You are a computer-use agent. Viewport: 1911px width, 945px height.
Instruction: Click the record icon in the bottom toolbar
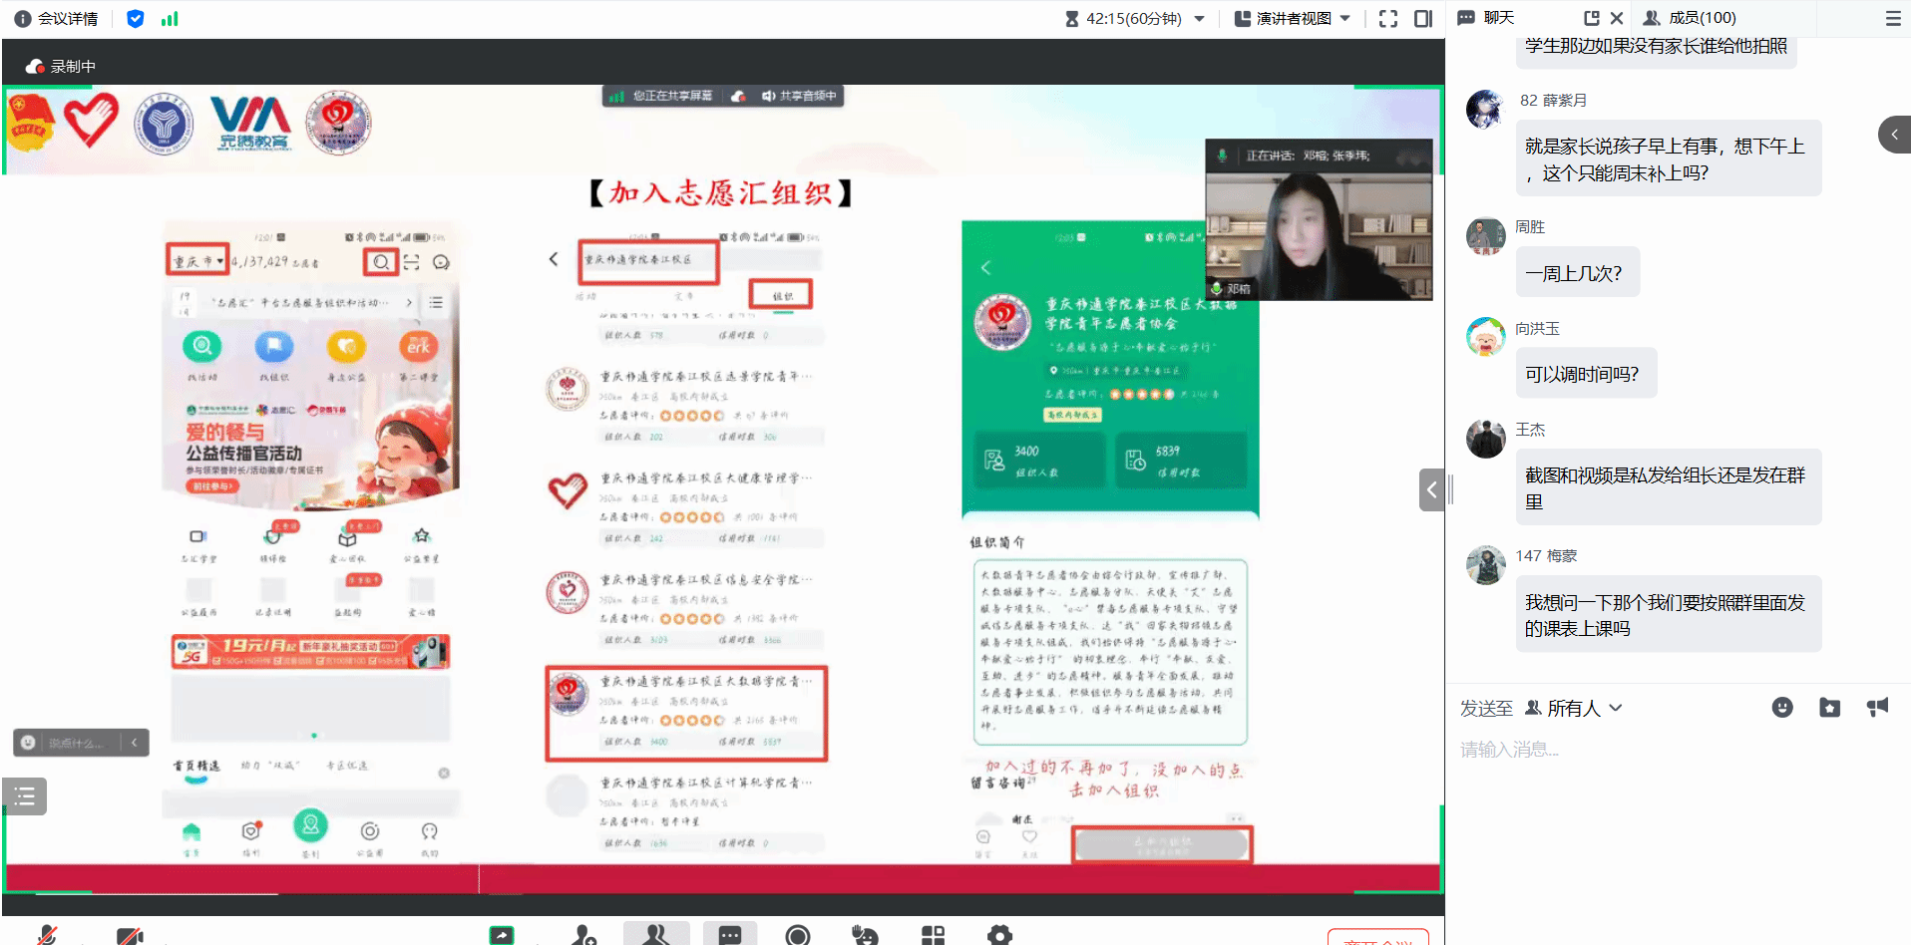tap(797, 935)
